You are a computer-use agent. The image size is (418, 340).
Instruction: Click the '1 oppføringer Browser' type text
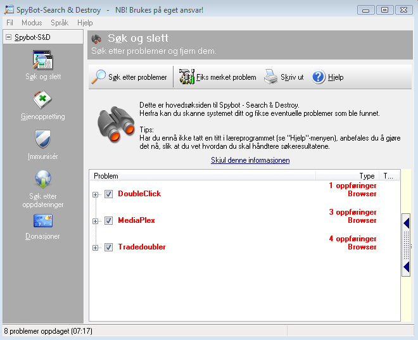352,189
